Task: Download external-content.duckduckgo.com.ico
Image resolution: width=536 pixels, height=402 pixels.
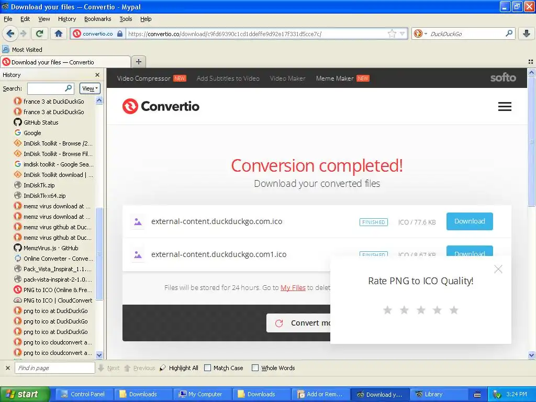Action: pos(470,221)
